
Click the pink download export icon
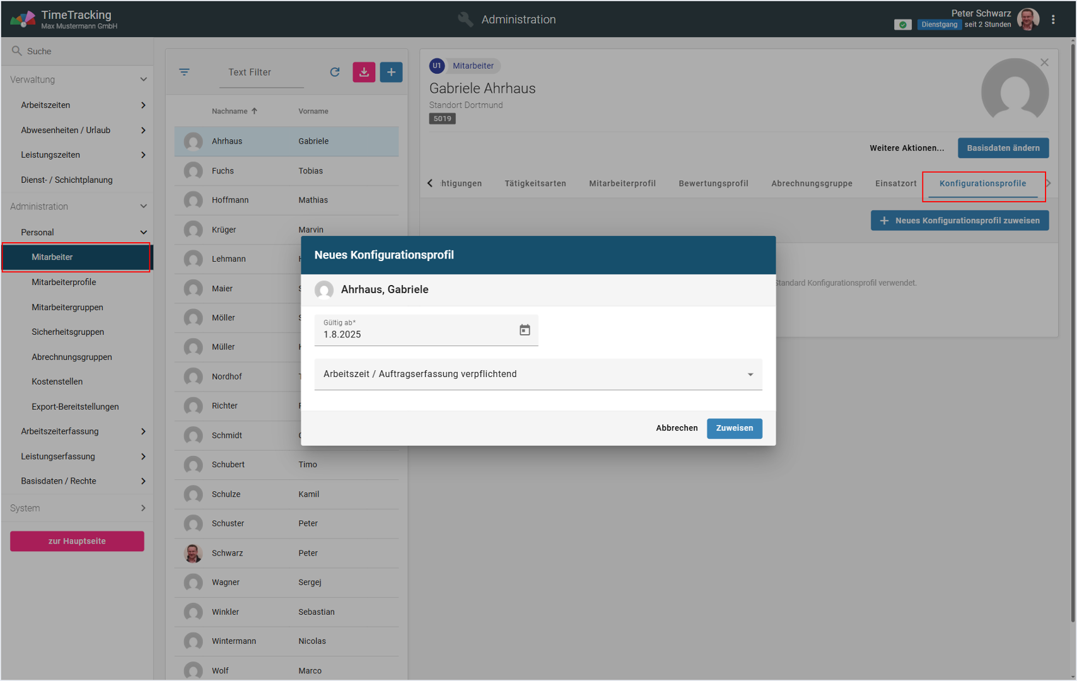tap(364, 72)
